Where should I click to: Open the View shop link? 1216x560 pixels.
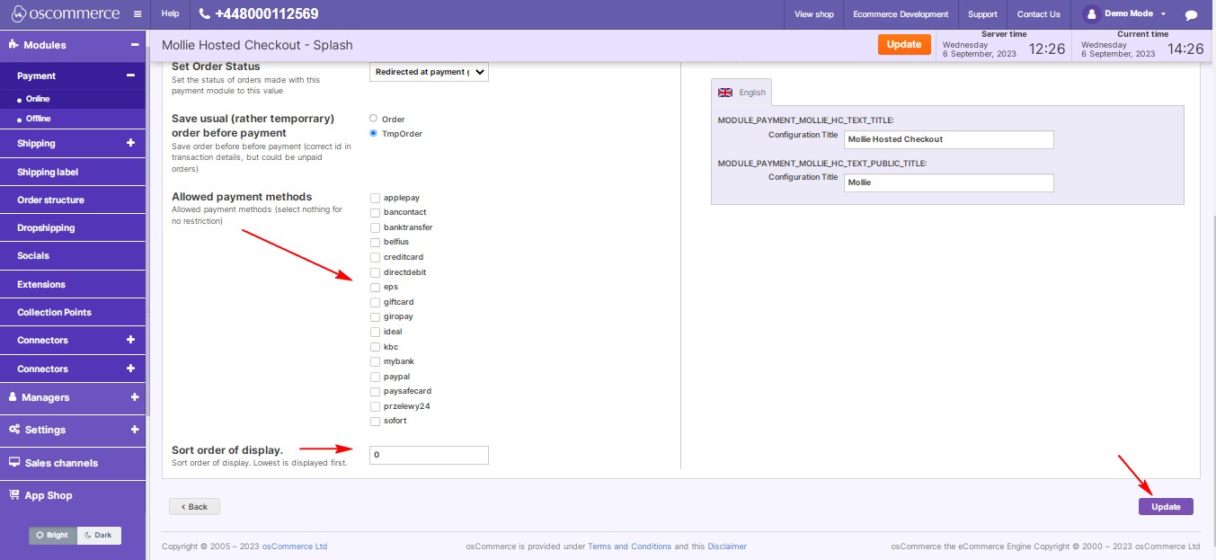coord(814,14)
